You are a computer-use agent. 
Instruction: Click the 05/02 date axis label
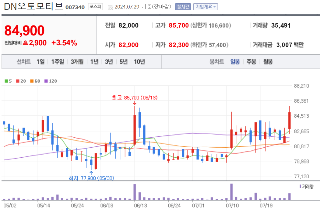(x=10, y=205)
